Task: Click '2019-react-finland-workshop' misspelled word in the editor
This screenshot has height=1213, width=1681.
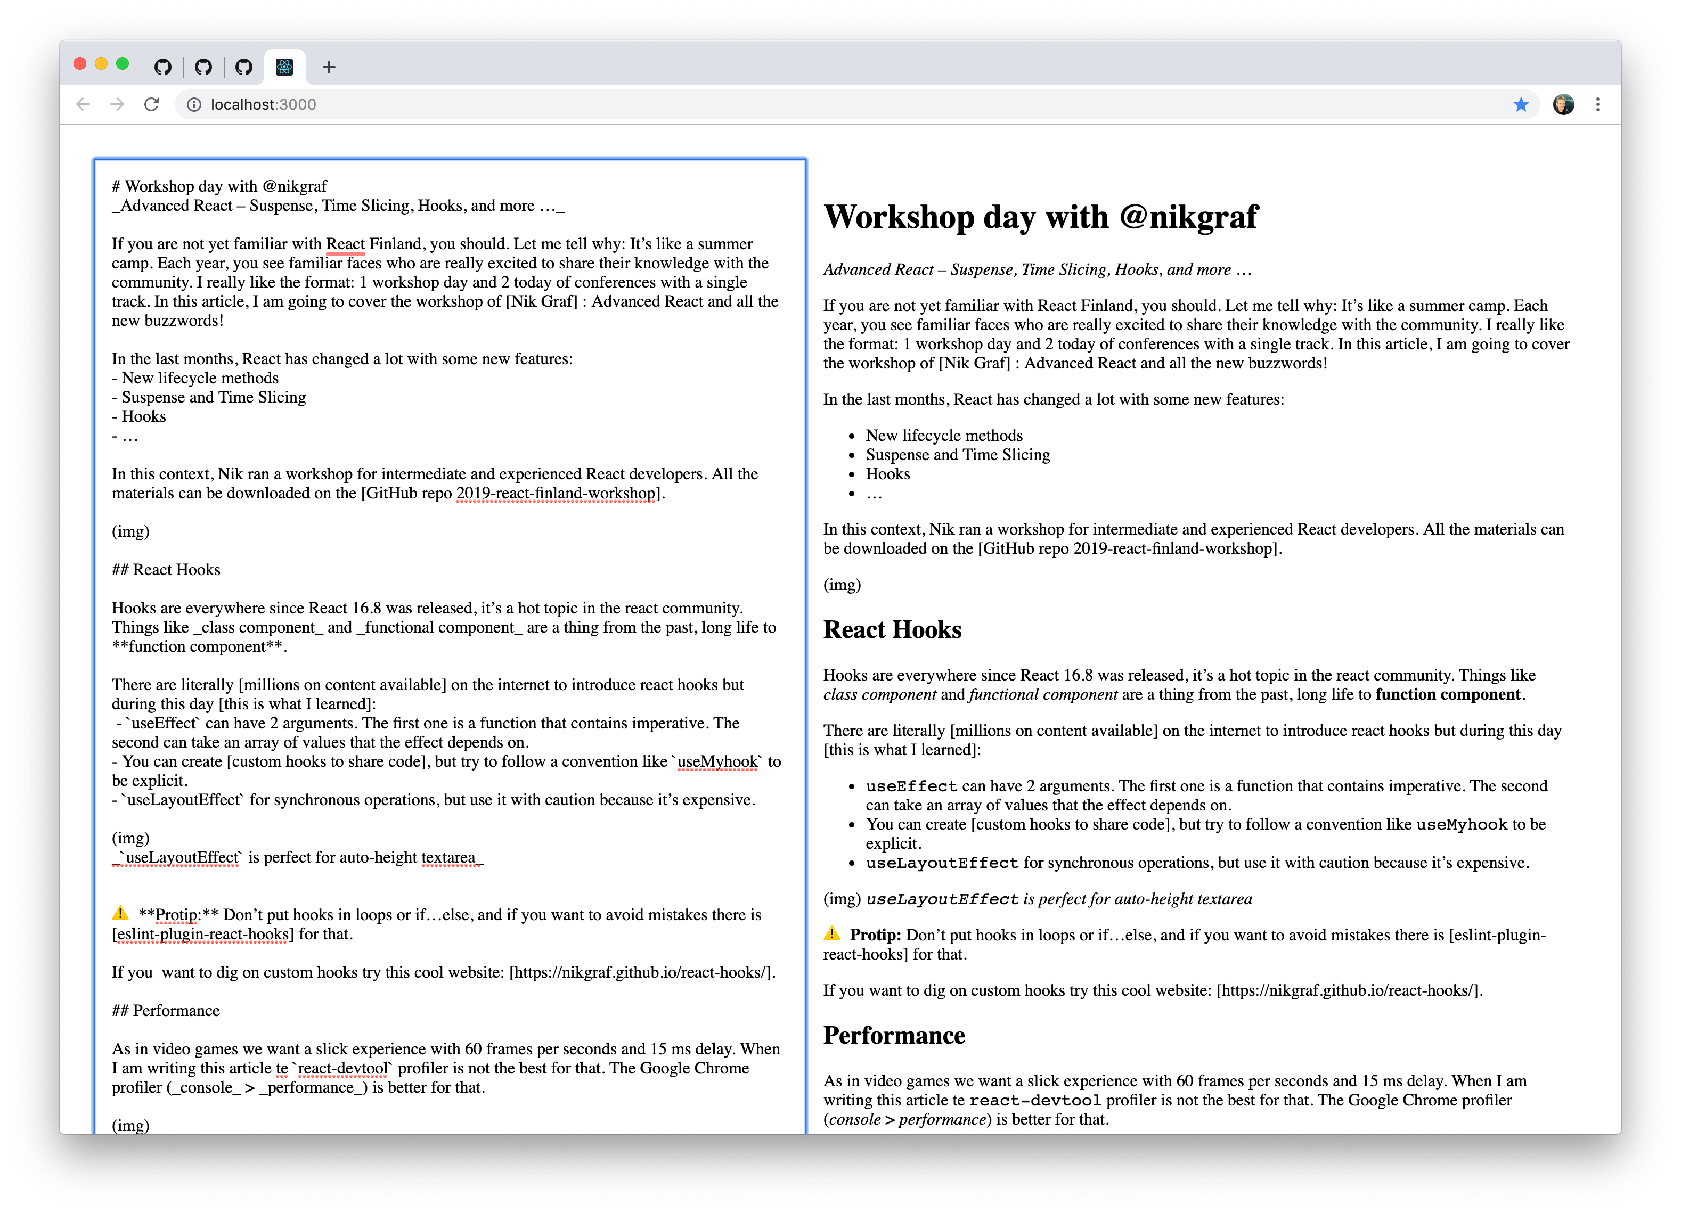Action: 556,493
